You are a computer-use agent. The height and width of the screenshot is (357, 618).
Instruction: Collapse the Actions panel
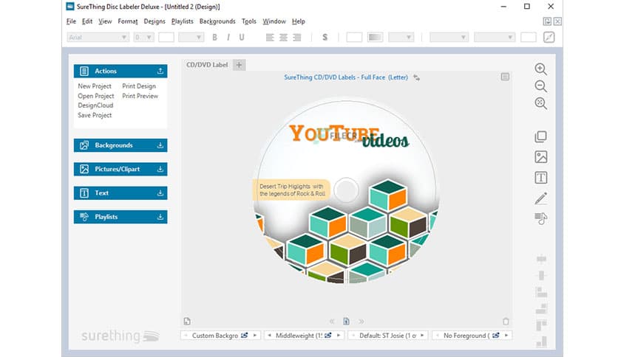(160, 71)
